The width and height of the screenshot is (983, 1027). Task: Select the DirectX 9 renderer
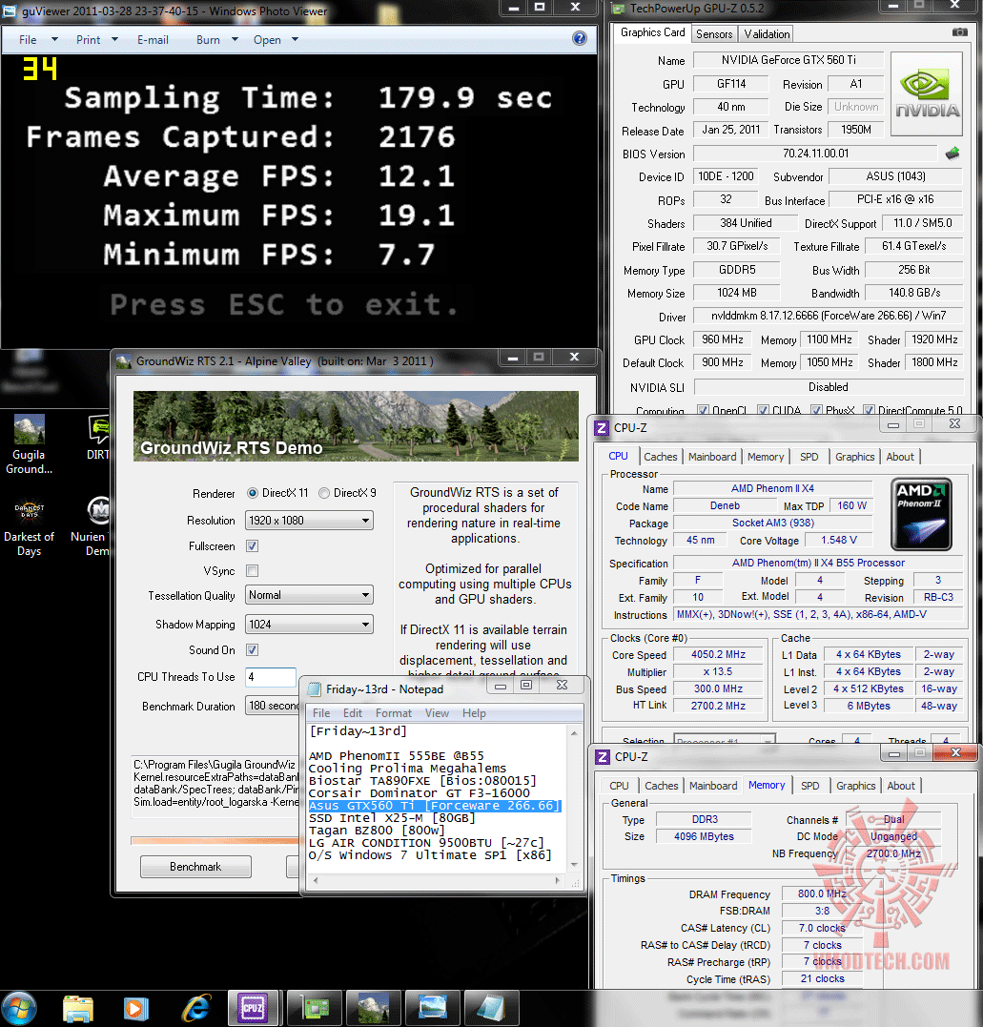323,493
